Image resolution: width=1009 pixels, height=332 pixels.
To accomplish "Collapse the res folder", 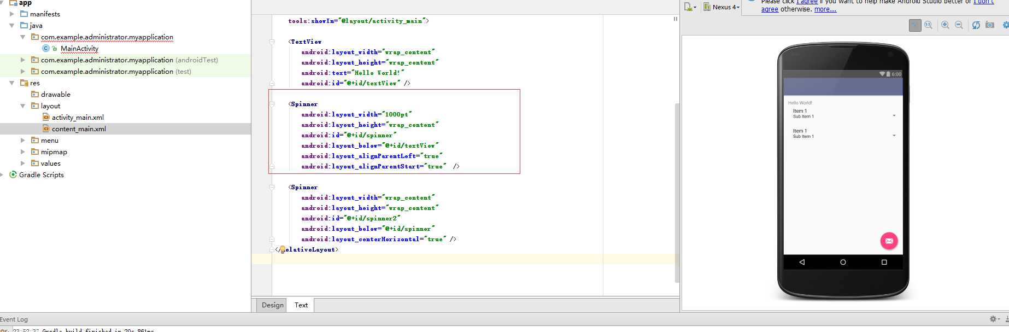I will 12,83.
